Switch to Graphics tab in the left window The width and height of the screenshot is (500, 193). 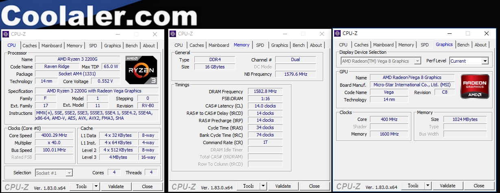113,46
